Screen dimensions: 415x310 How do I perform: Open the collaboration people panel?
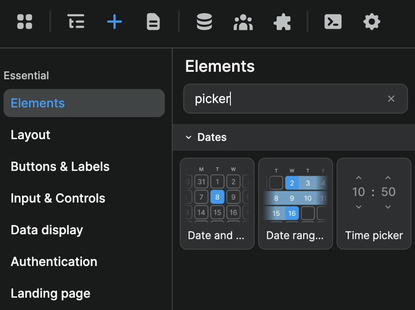[243, 22]
